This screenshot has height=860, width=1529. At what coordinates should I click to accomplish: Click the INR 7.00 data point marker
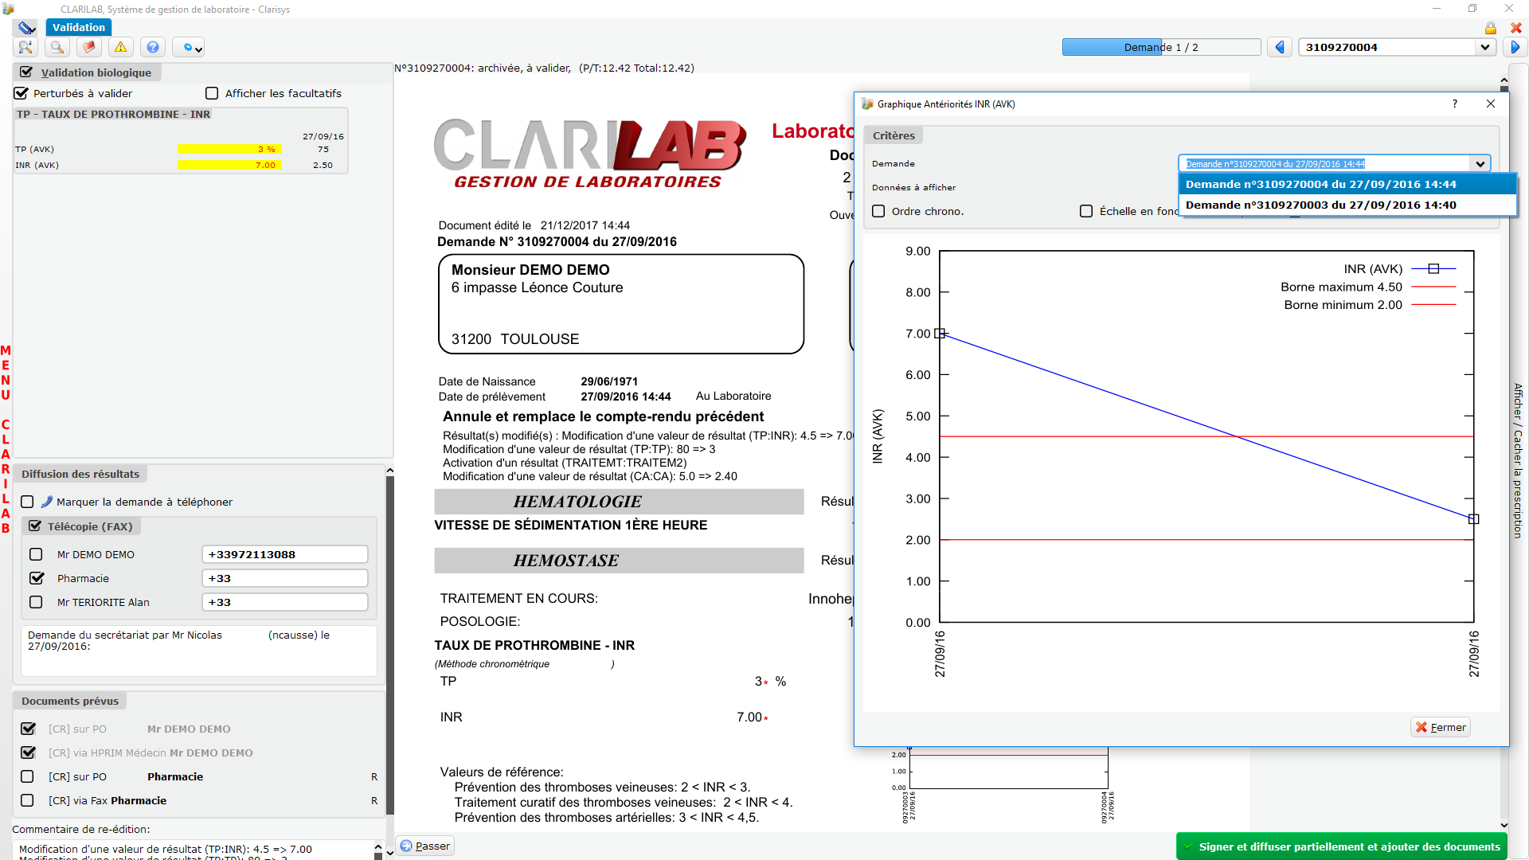940,334
